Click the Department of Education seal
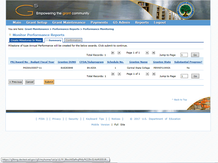Screen dimensions: 218x163 point(185,10)
